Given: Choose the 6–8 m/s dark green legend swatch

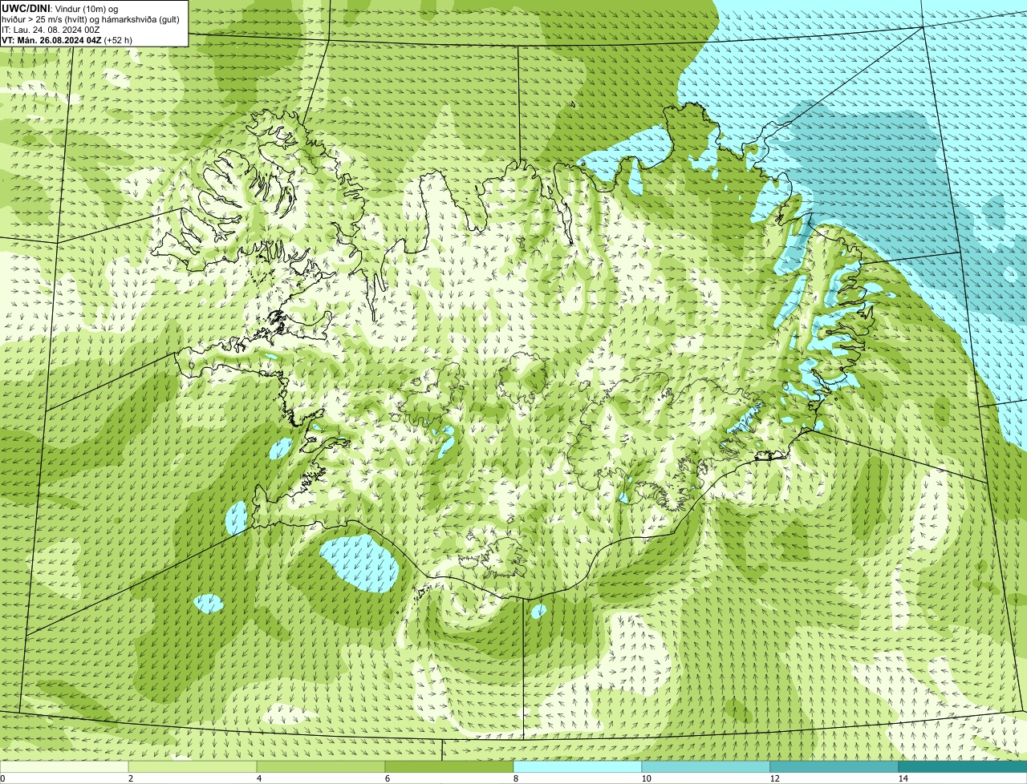Looking at the screenshot, I should point(449,766).
